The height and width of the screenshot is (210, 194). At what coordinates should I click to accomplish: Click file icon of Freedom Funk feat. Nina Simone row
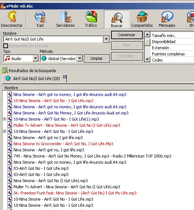coord(9,193)
